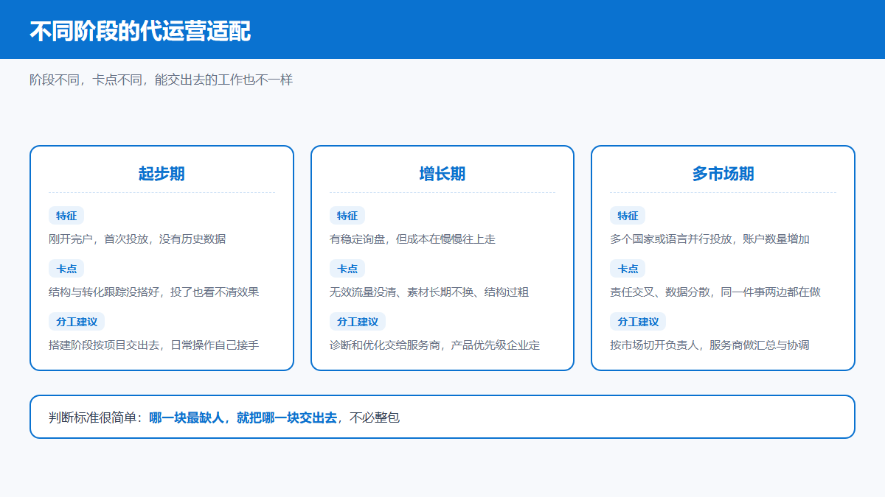Click the 特征 tag in 增长期 card

click(x=347, y=216)
